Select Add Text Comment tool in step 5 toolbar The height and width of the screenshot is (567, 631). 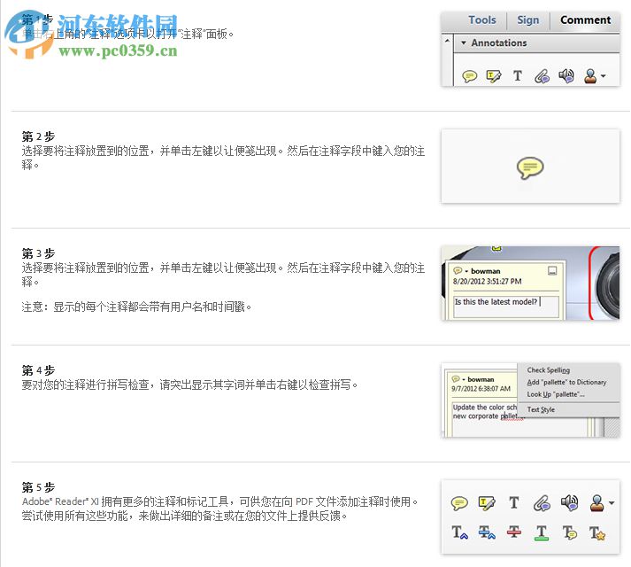[x=514, y=502]
